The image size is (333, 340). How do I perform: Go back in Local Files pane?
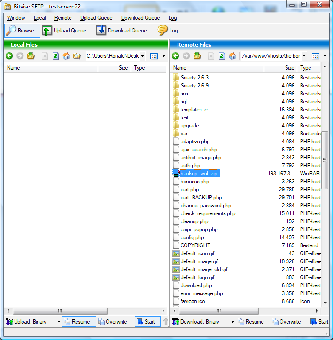pyautogui.click(x=9, y=56)
